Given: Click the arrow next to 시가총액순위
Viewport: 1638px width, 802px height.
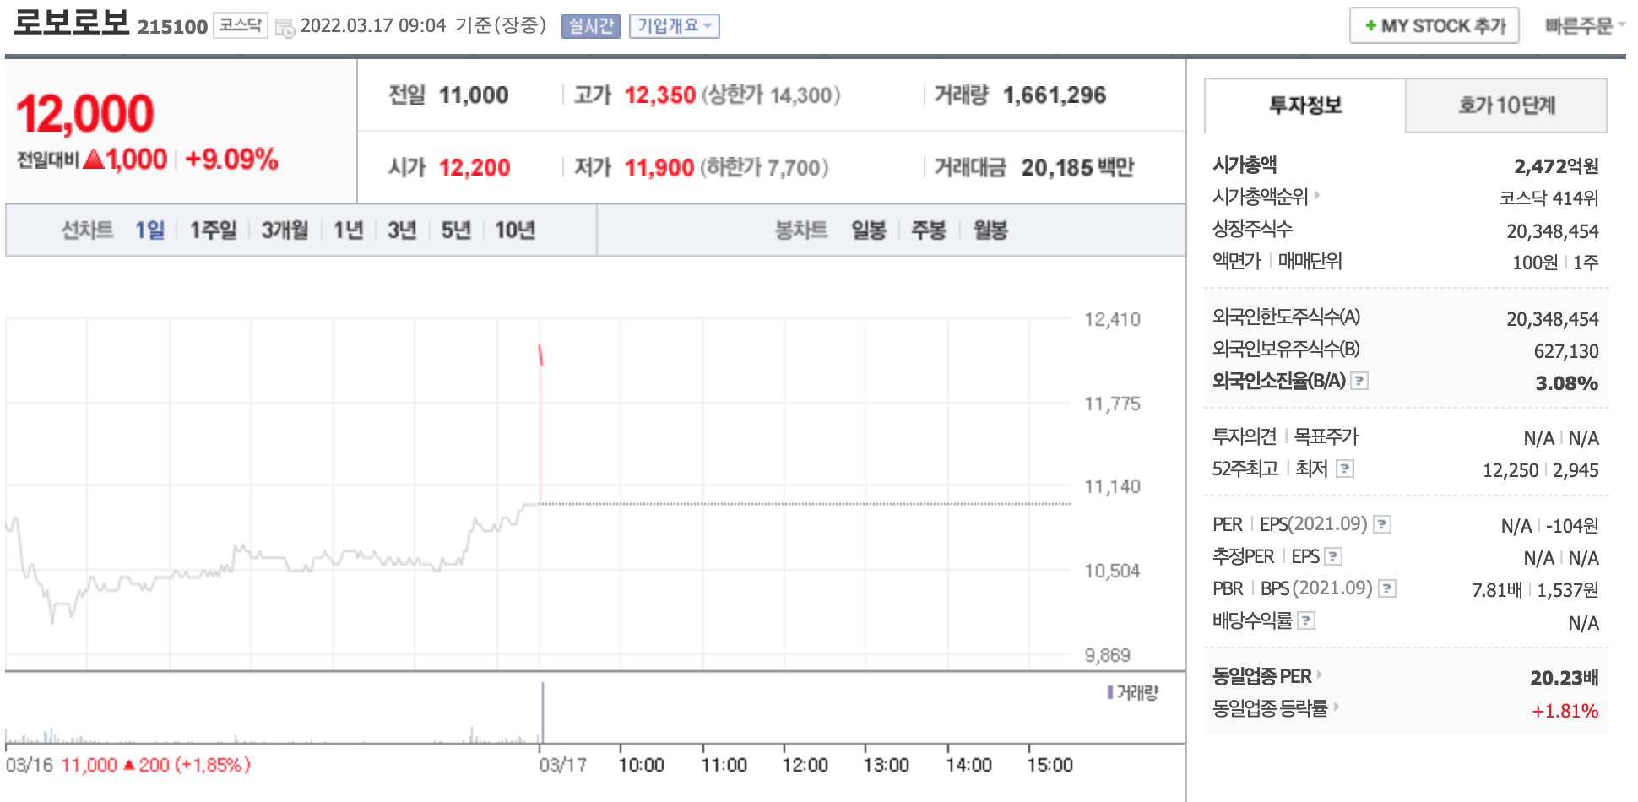Looking at the screenshot, I should tap(1317, 196).
